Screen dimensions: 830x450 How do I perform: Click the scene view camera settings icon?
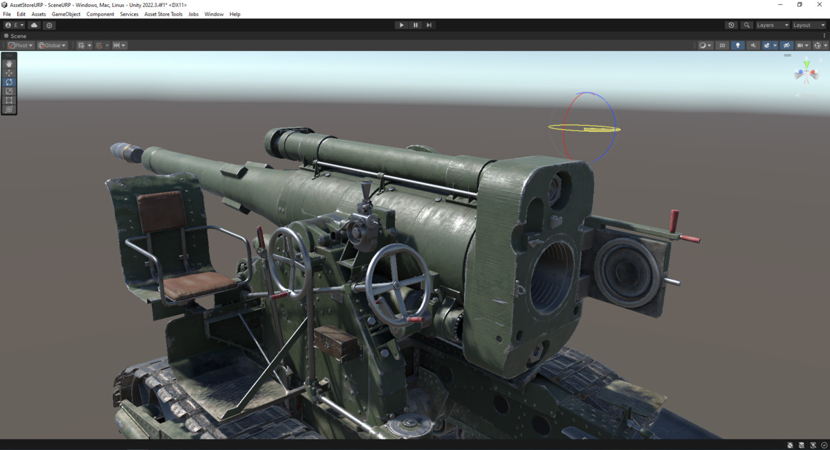pyautogui.click(x=801, y=45)
